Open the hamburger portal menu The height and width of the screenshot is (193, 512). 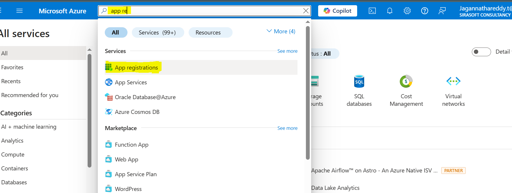point(20,11)
